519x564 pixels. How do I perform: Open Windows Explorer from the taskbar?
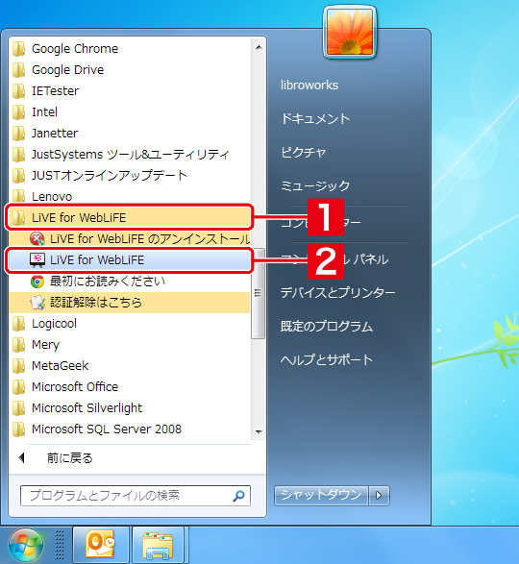pyautogui.click(x=158, y=545)
